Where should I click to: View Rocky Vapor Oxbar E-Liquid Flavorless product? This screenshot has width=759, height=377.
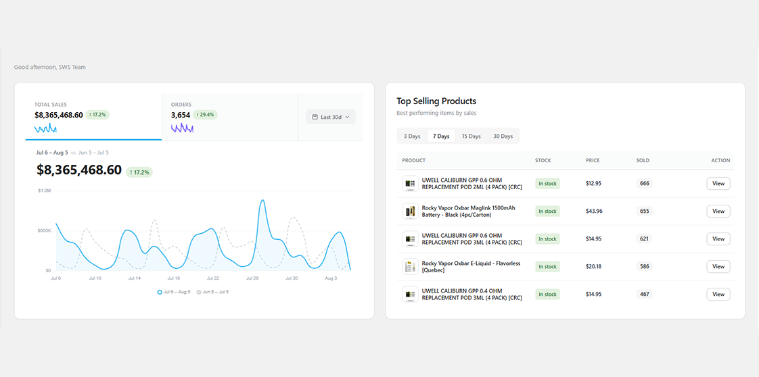(718, 267)
